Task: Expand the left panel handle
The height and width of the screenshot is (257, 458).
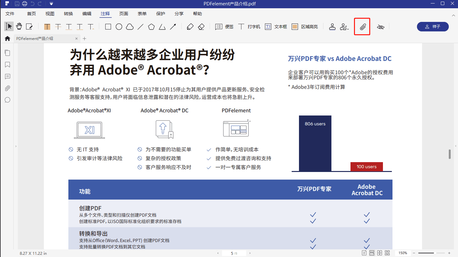Action: coord(16,146)
